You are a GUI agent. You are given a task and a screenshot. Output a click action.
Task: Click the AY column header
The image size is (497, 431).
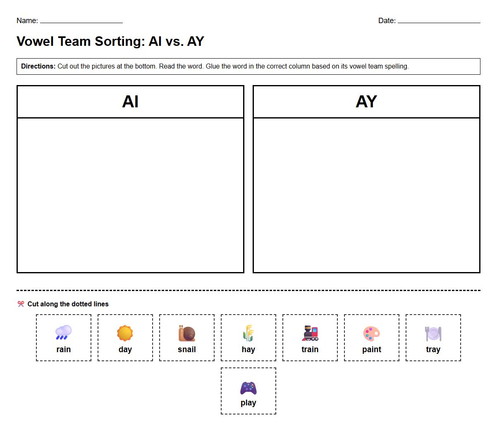coord(367,102)
